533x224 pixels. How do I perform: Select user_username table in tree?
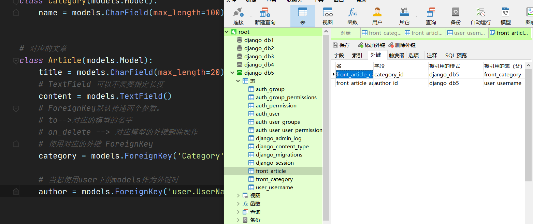click(x=274, y=188)
